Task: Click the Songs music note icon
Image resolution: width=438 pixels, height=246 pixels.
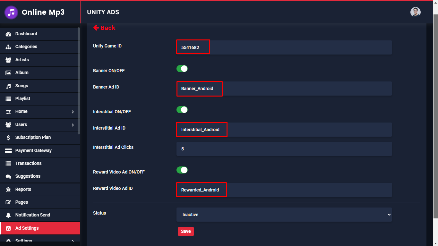Action: [x=9, y=86]
